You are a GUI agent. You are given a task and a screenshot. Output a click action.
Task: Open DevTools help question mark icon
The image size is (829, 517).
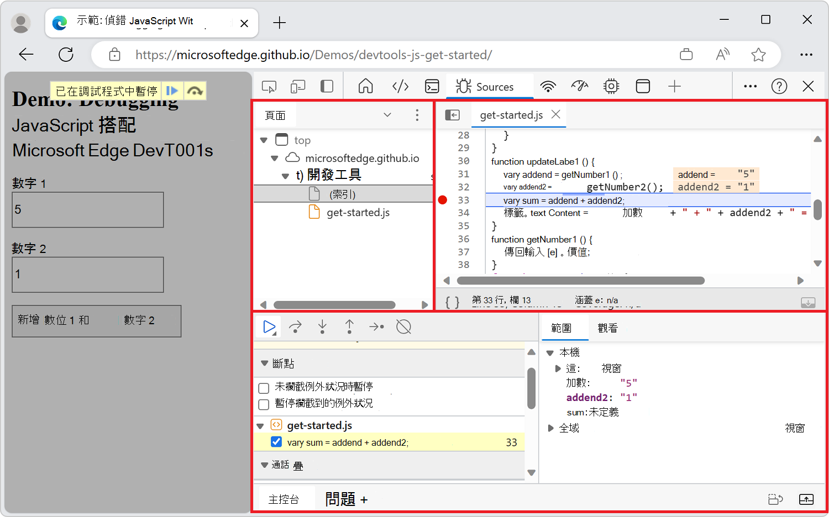pyautogui.click(x=779, y=86)
